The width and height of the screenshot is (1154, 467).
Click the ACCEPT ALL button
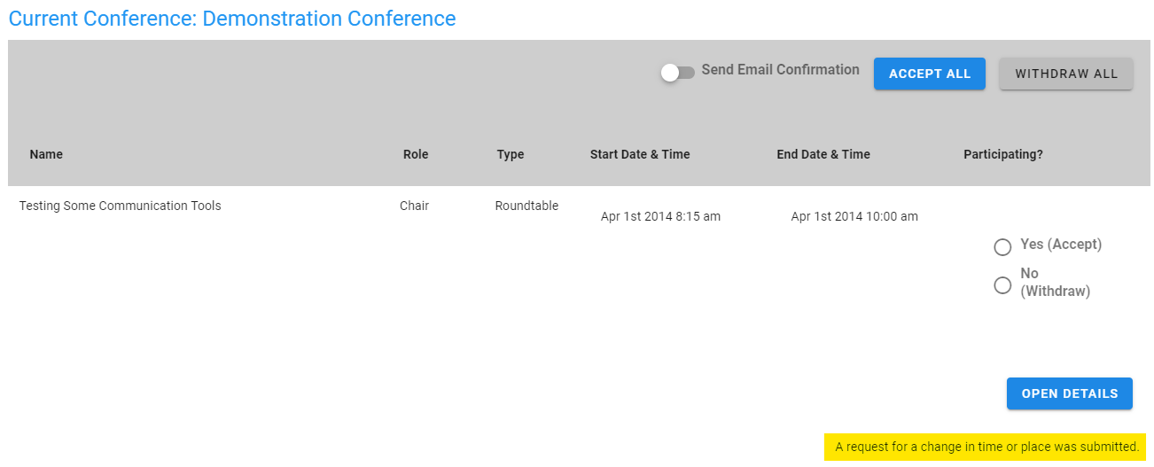click(x=930, y=74)
